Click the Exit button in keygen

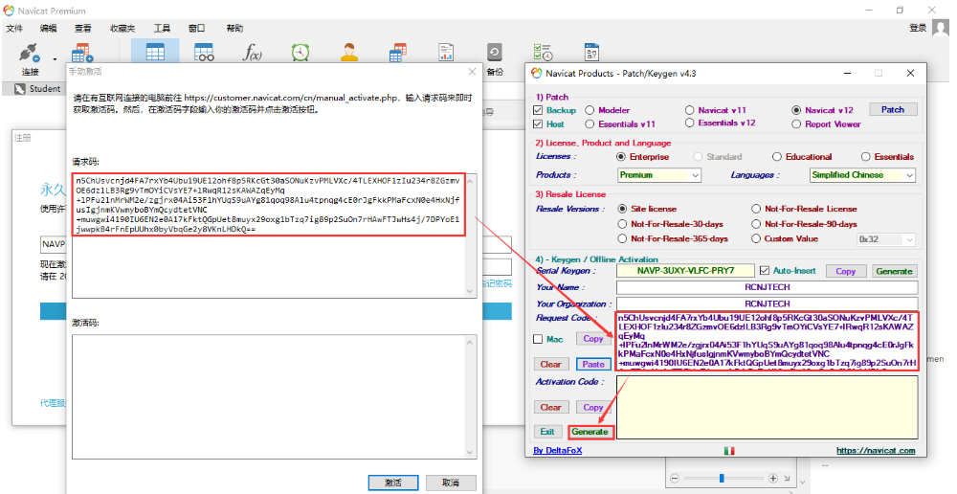point(547,432)
